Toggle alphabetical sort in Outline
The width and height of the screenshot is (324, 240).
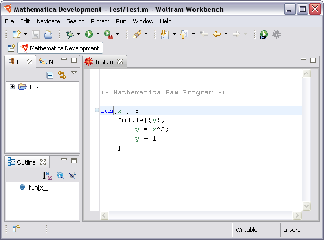click(x=47, y=175)
